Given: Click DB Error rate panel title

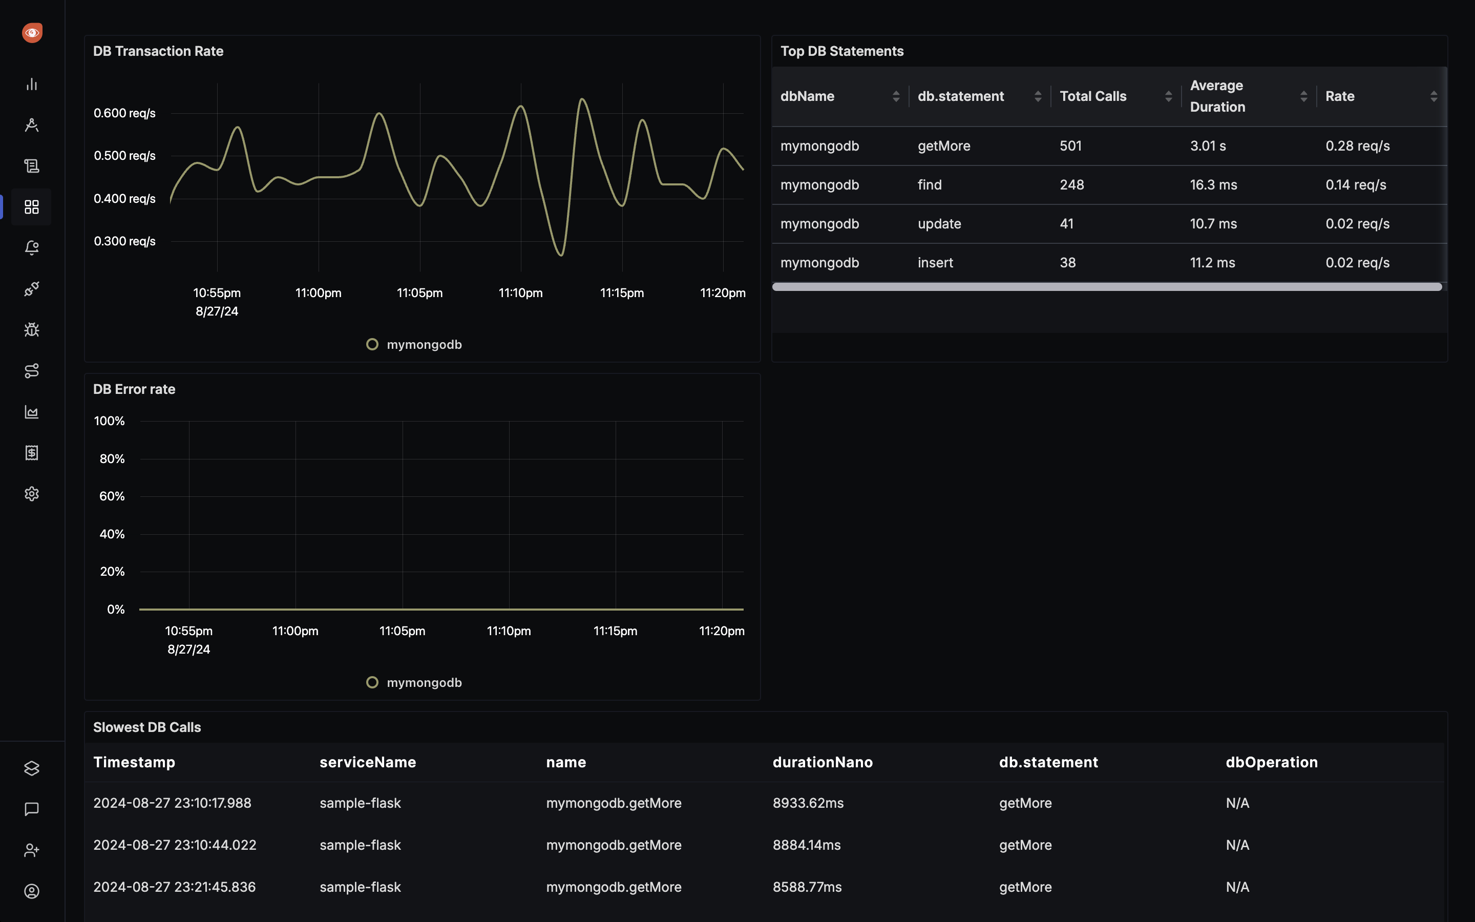Looking at the screenshot, I should coord(134,389).
